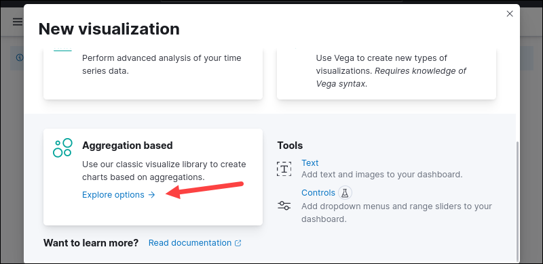Click the Aggregation based card title
The image size is (543, 264).
click(128, 146)
